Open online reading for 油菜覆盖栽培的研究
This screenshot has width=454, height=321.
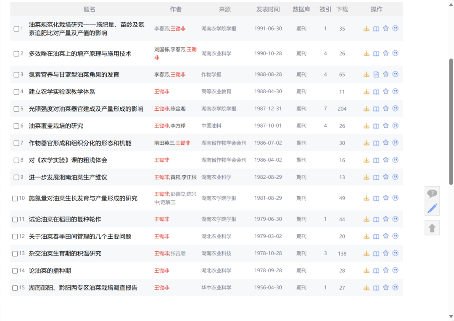[376, 125]
